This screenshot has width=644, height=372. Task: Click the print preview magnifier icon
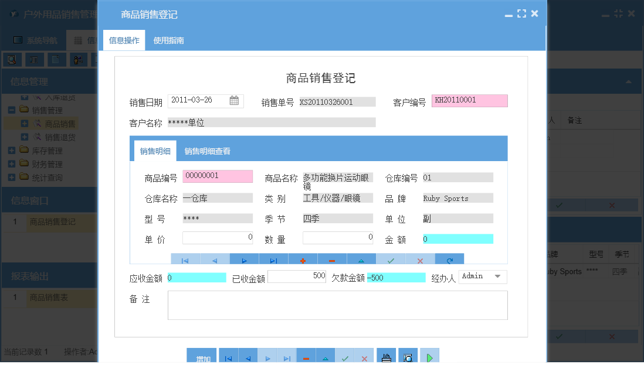tap(408, 356)
